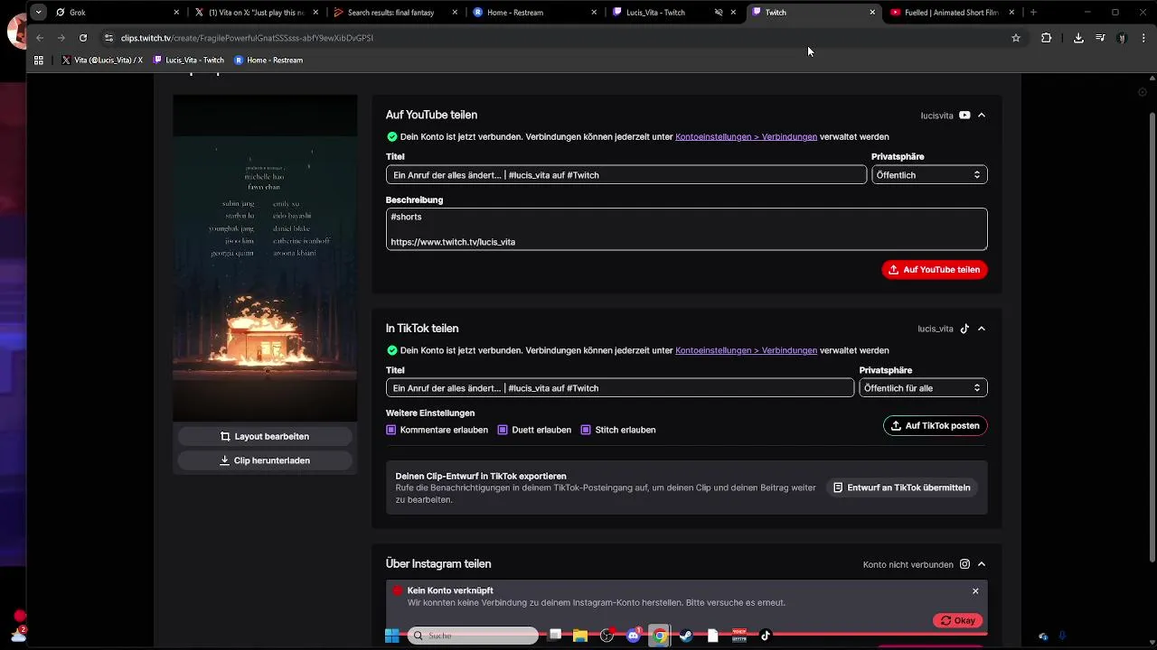
Task: Click the Instagram icon beside Konto nicht verbunden
Action: [964, 564]
